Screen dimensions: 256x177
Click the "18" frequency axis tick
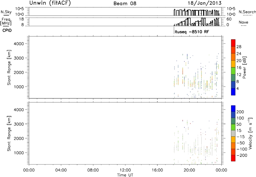(x=21, y=19)
